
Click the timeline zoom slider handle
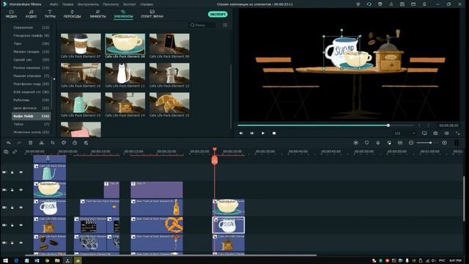click(x=430, y=143)
